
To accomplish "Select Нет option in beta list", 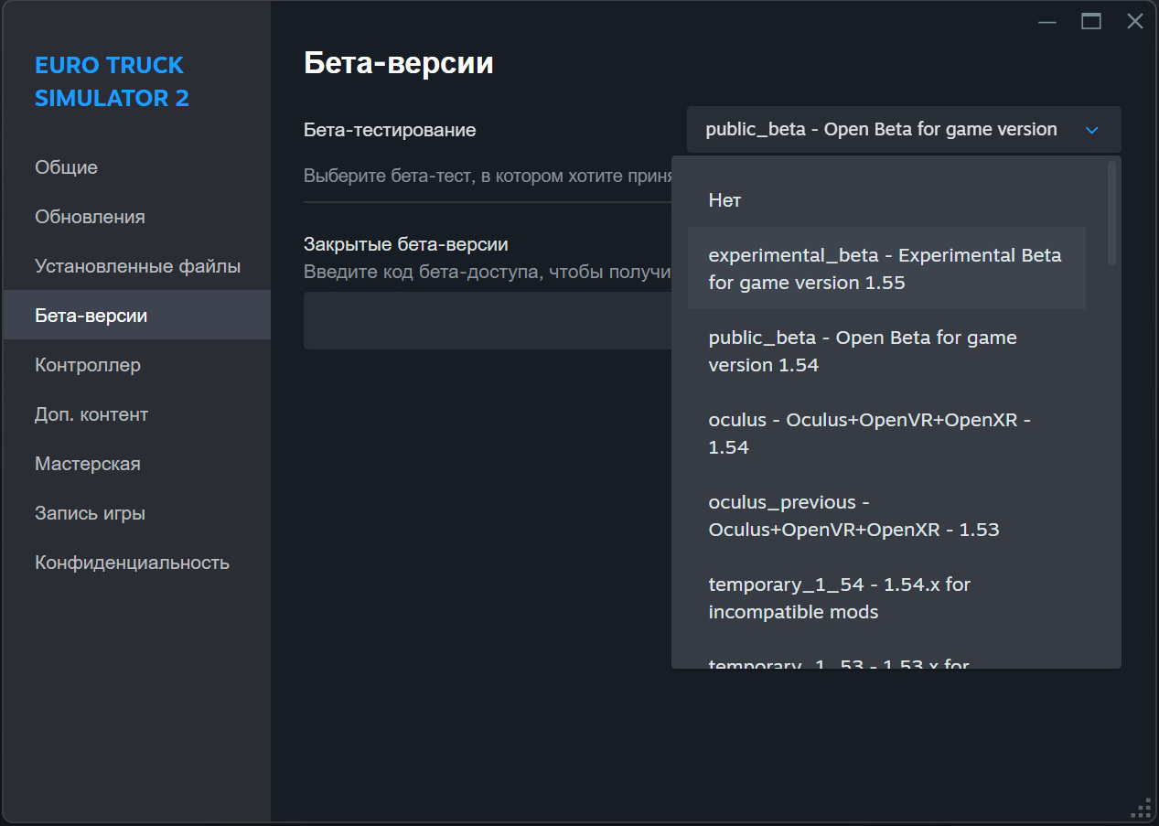I will tap(886, 200).
